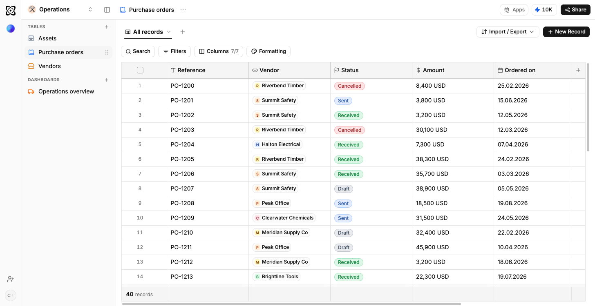Click the Operations overview truck icon

31,91
